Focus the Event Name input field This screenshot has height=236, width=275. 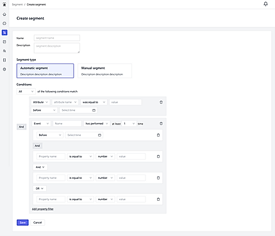pyautogui.click(x=67, y=124)
